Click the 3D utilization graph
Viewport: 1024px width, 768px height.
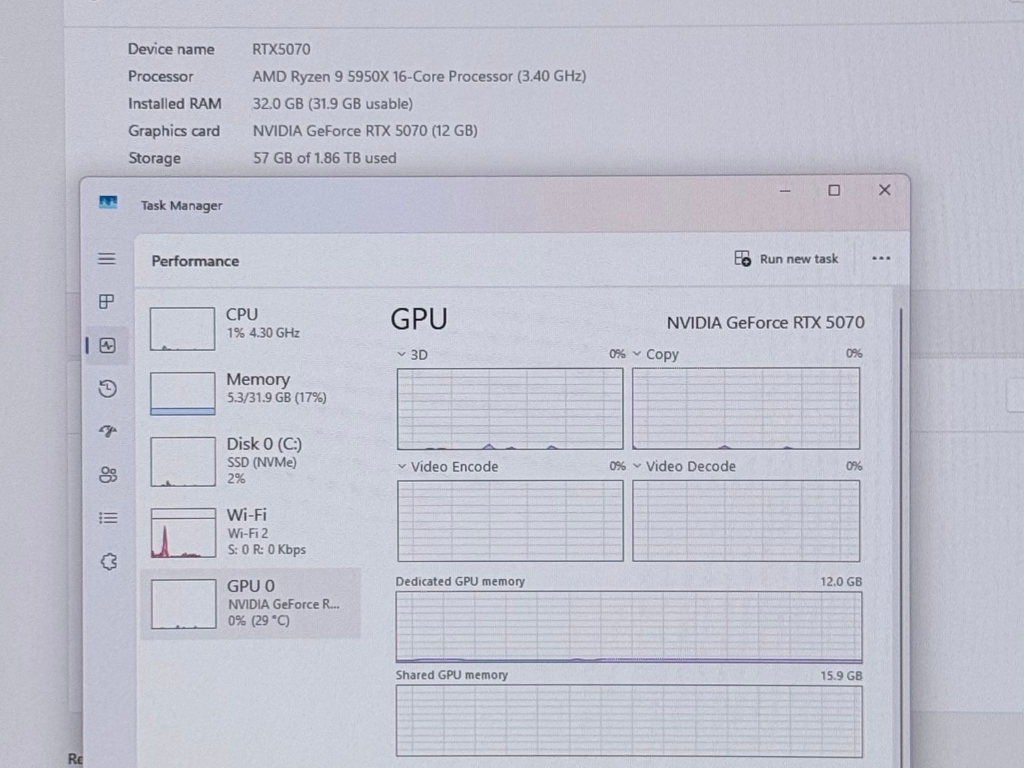[510, 409]
